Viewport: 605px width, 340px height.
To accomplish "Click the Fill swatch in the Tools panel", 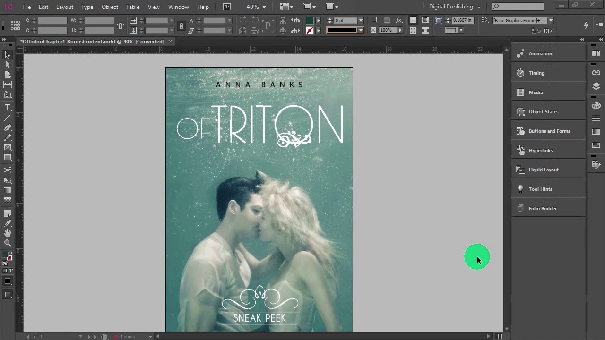I will pos(6,255).
